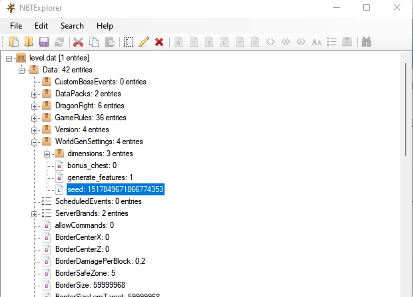Select the BorderDamagePerBlock: 0,2 tag
Viewport: 413px width, 297px height.
point(100,261)
